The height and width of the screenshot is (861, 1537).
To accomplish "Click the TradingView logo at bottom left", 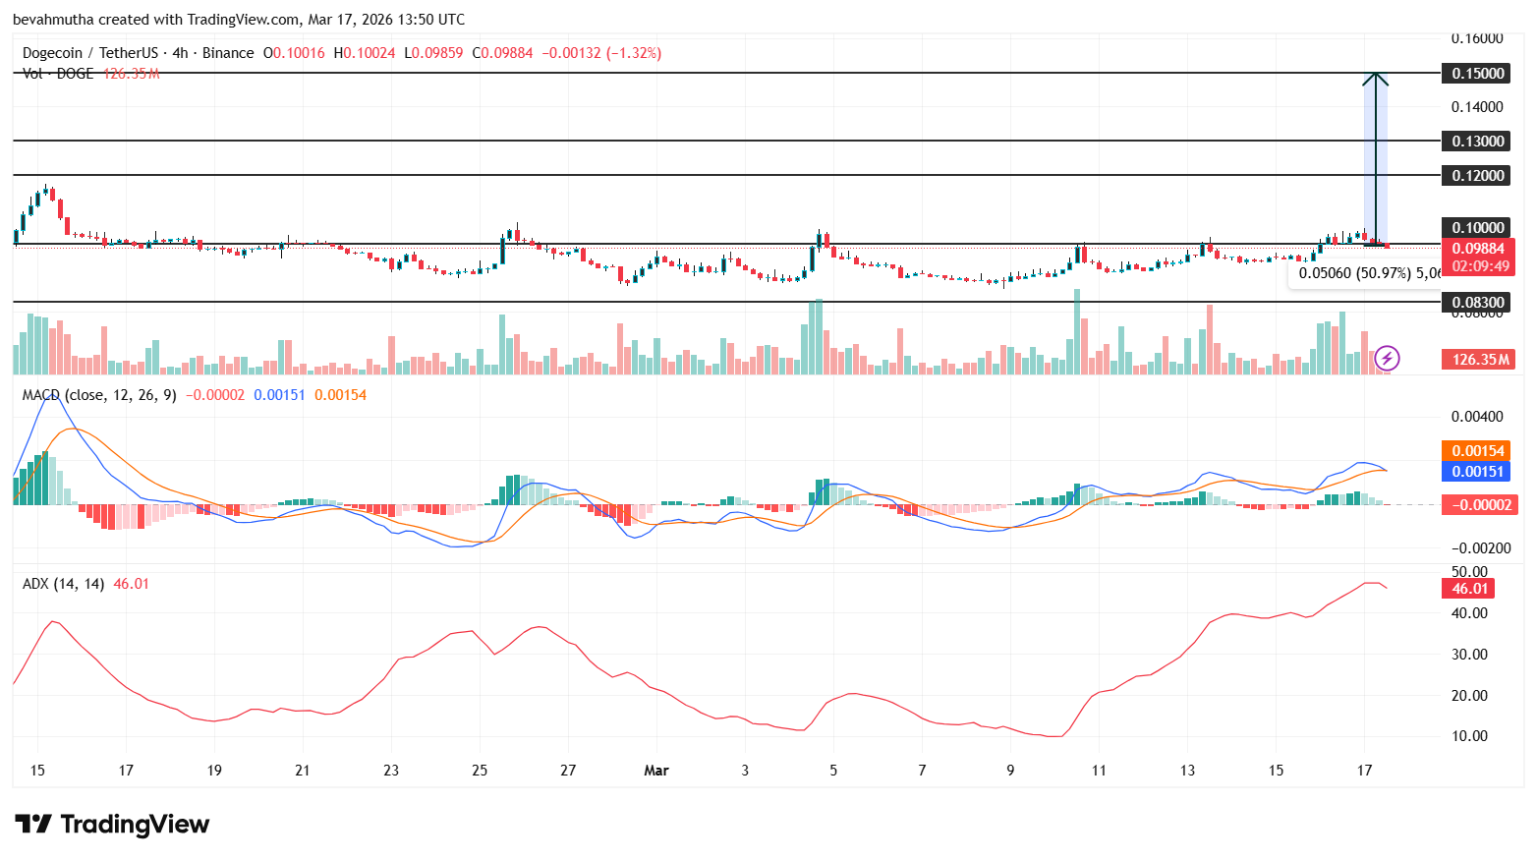I will pos(111,825).
